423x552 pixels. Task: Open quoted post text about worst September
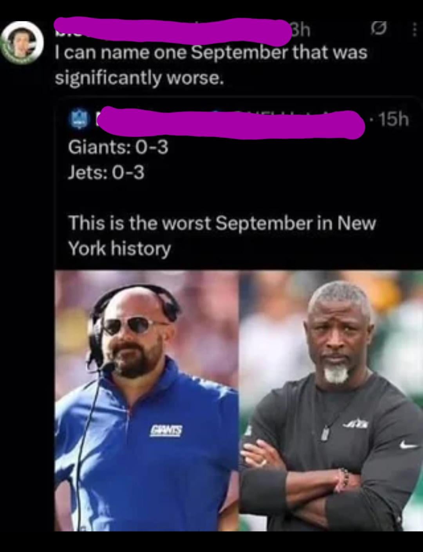click(x=222, y=236)
